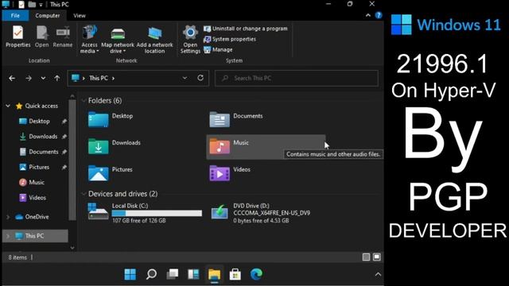This screenshot has height=286, width=509.
Task: Switch to the View ribbon tab
Action: [80, 16]
